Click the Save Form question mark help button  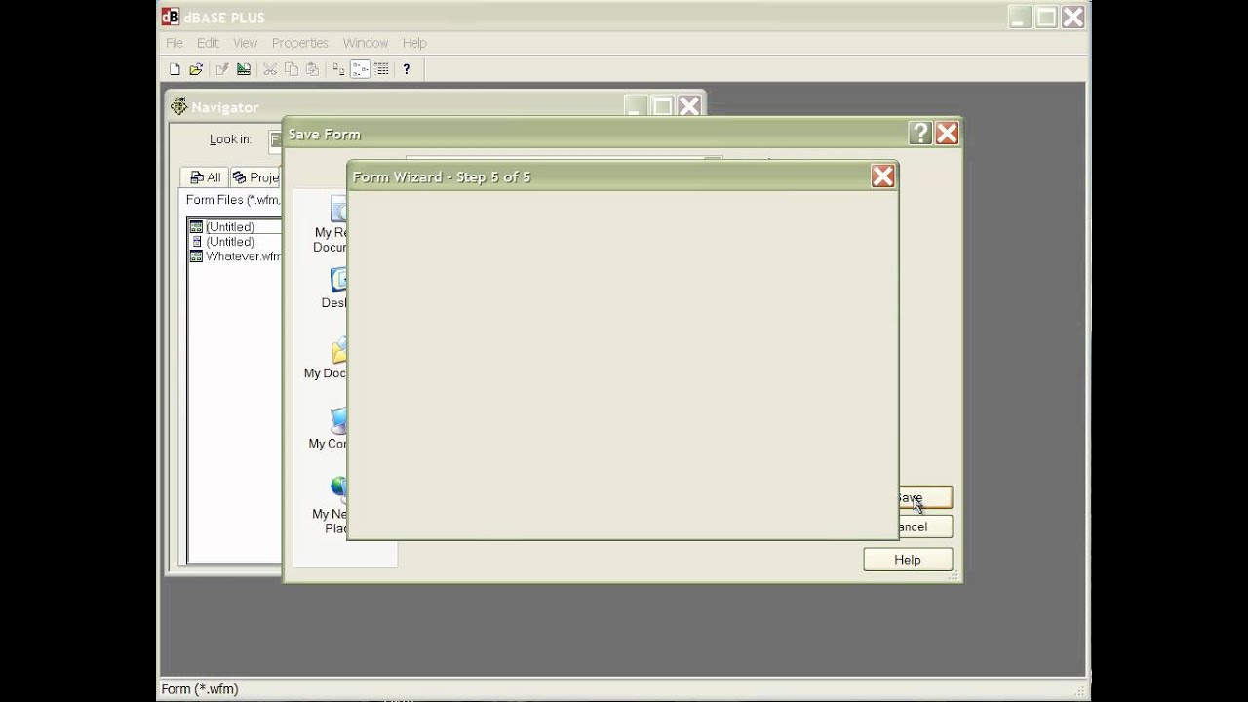pos(920,134)
